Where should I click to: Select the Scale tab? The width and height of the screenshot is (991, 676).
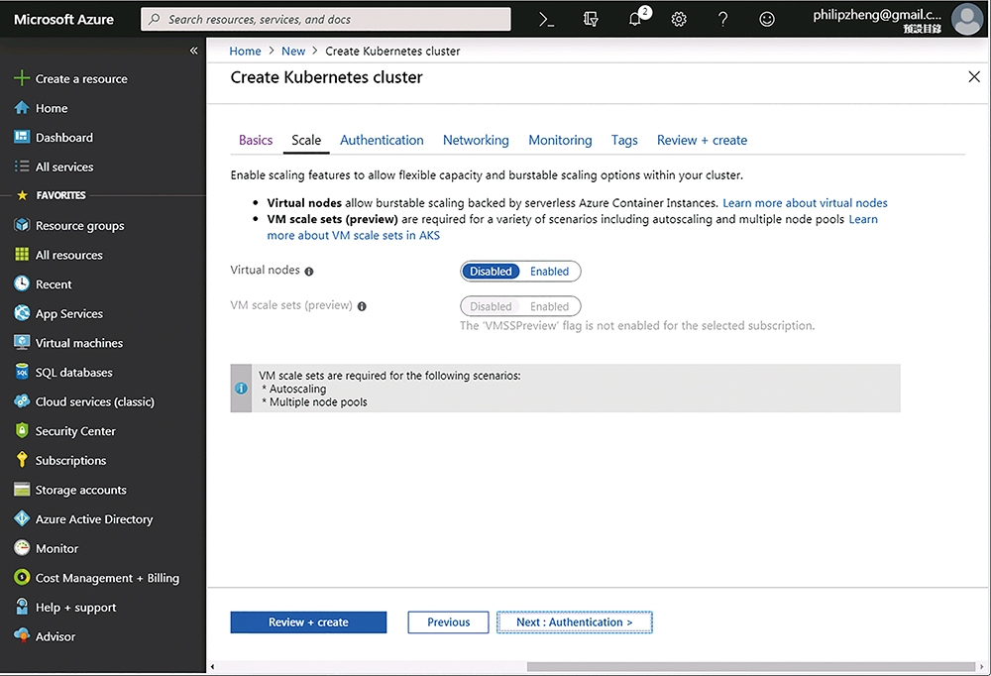point(306,140)
